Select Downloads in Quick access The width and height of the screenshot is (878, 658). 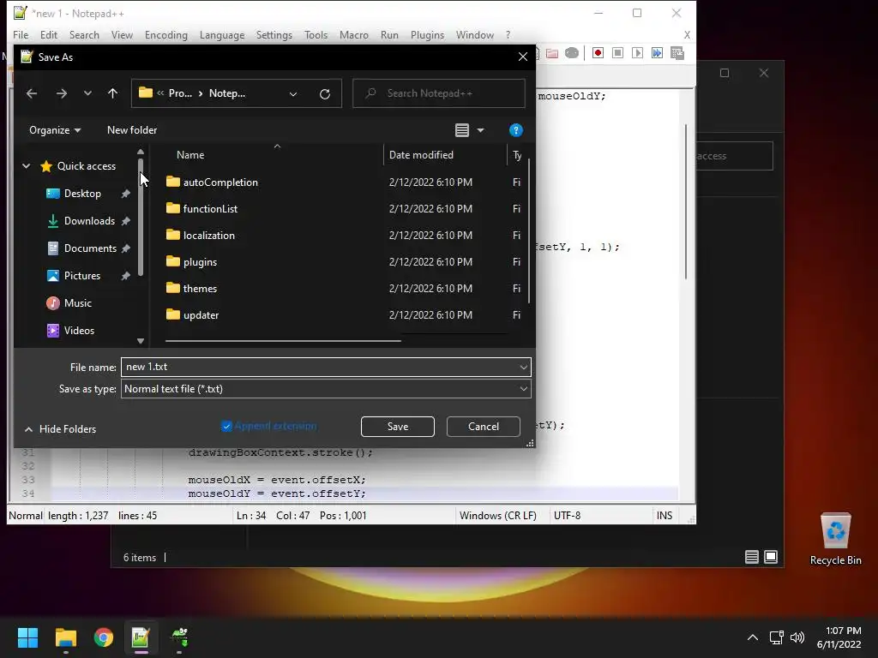89,221
